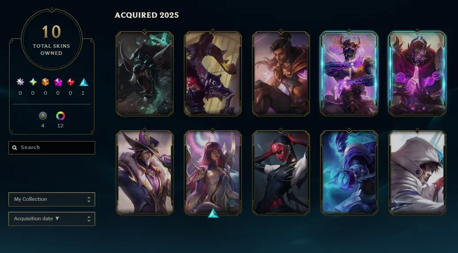458x253 pixels.
Task: Click the My Collection dropdown arrows
Action: tap(89, 199)
